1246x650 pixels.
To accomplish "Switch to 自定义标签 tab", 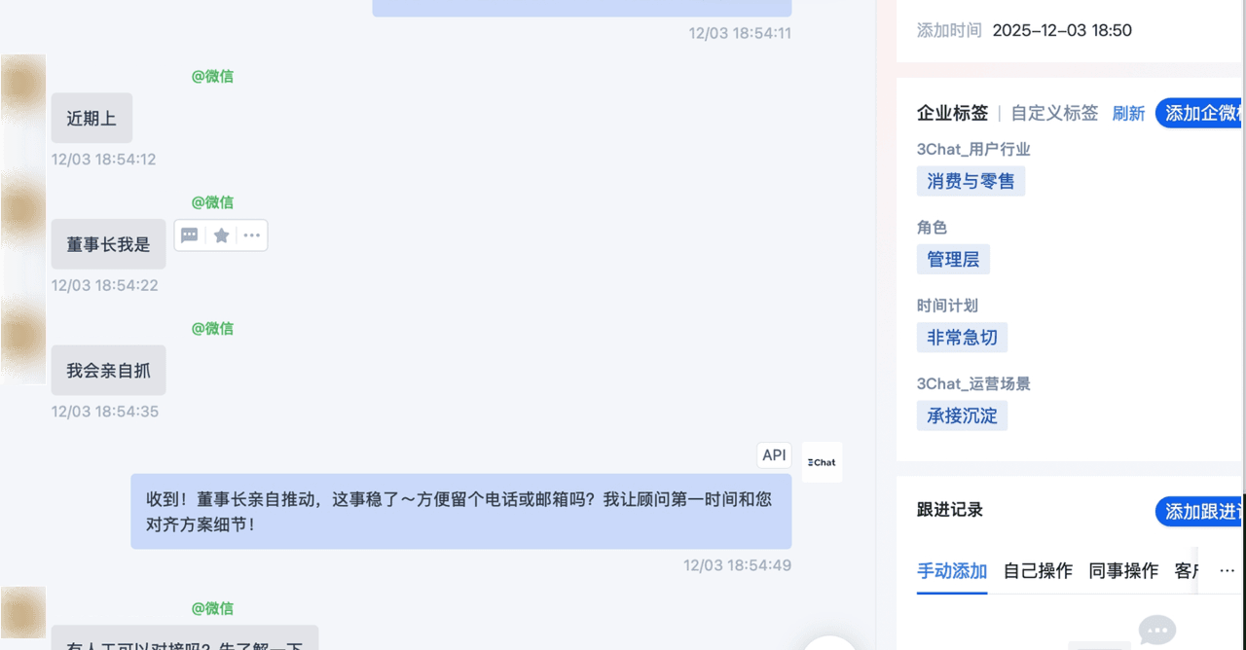I will click(x=1054, y=113).
